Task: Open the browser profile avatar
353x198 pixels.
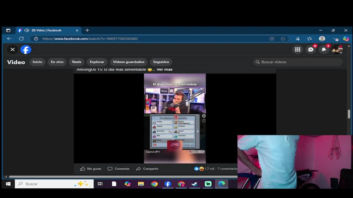Action: 322,39
